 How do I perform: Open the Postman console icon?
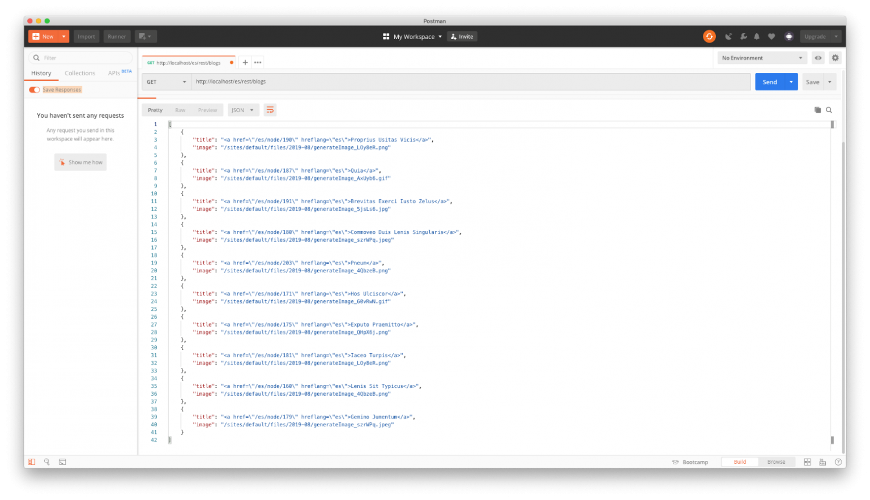point(62,462)
